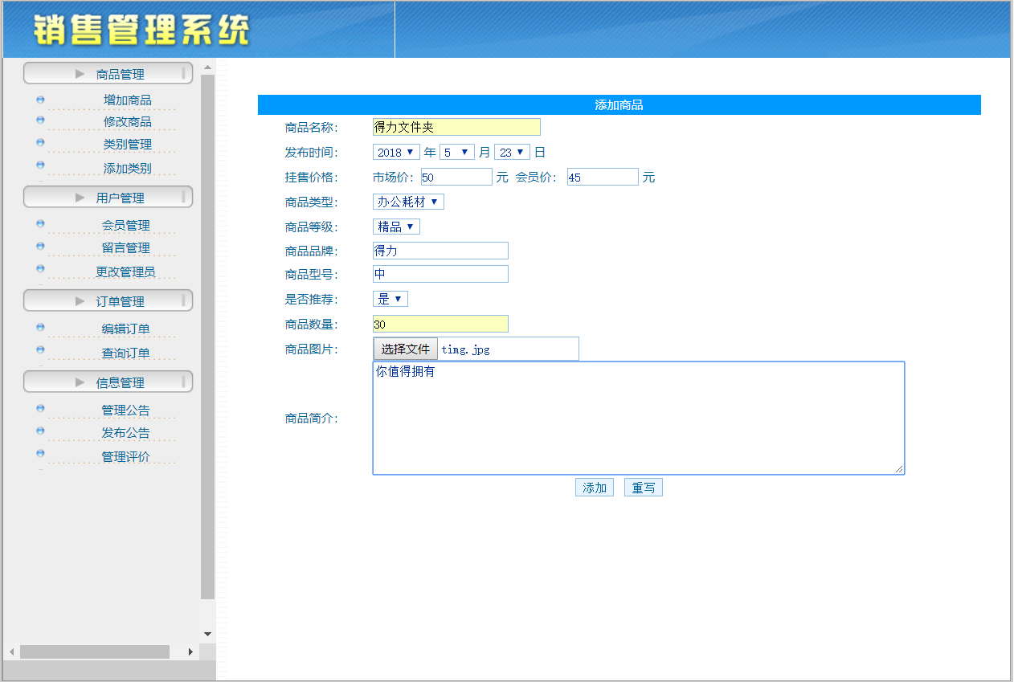
Task: Click the bullet icon beside 增加商品
Action: coord(40,100)
